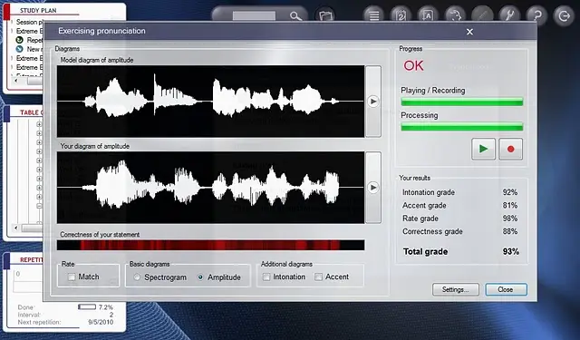Click the exit arrow round icon
This screenshot has height=340, width=580.
point(564,16)
